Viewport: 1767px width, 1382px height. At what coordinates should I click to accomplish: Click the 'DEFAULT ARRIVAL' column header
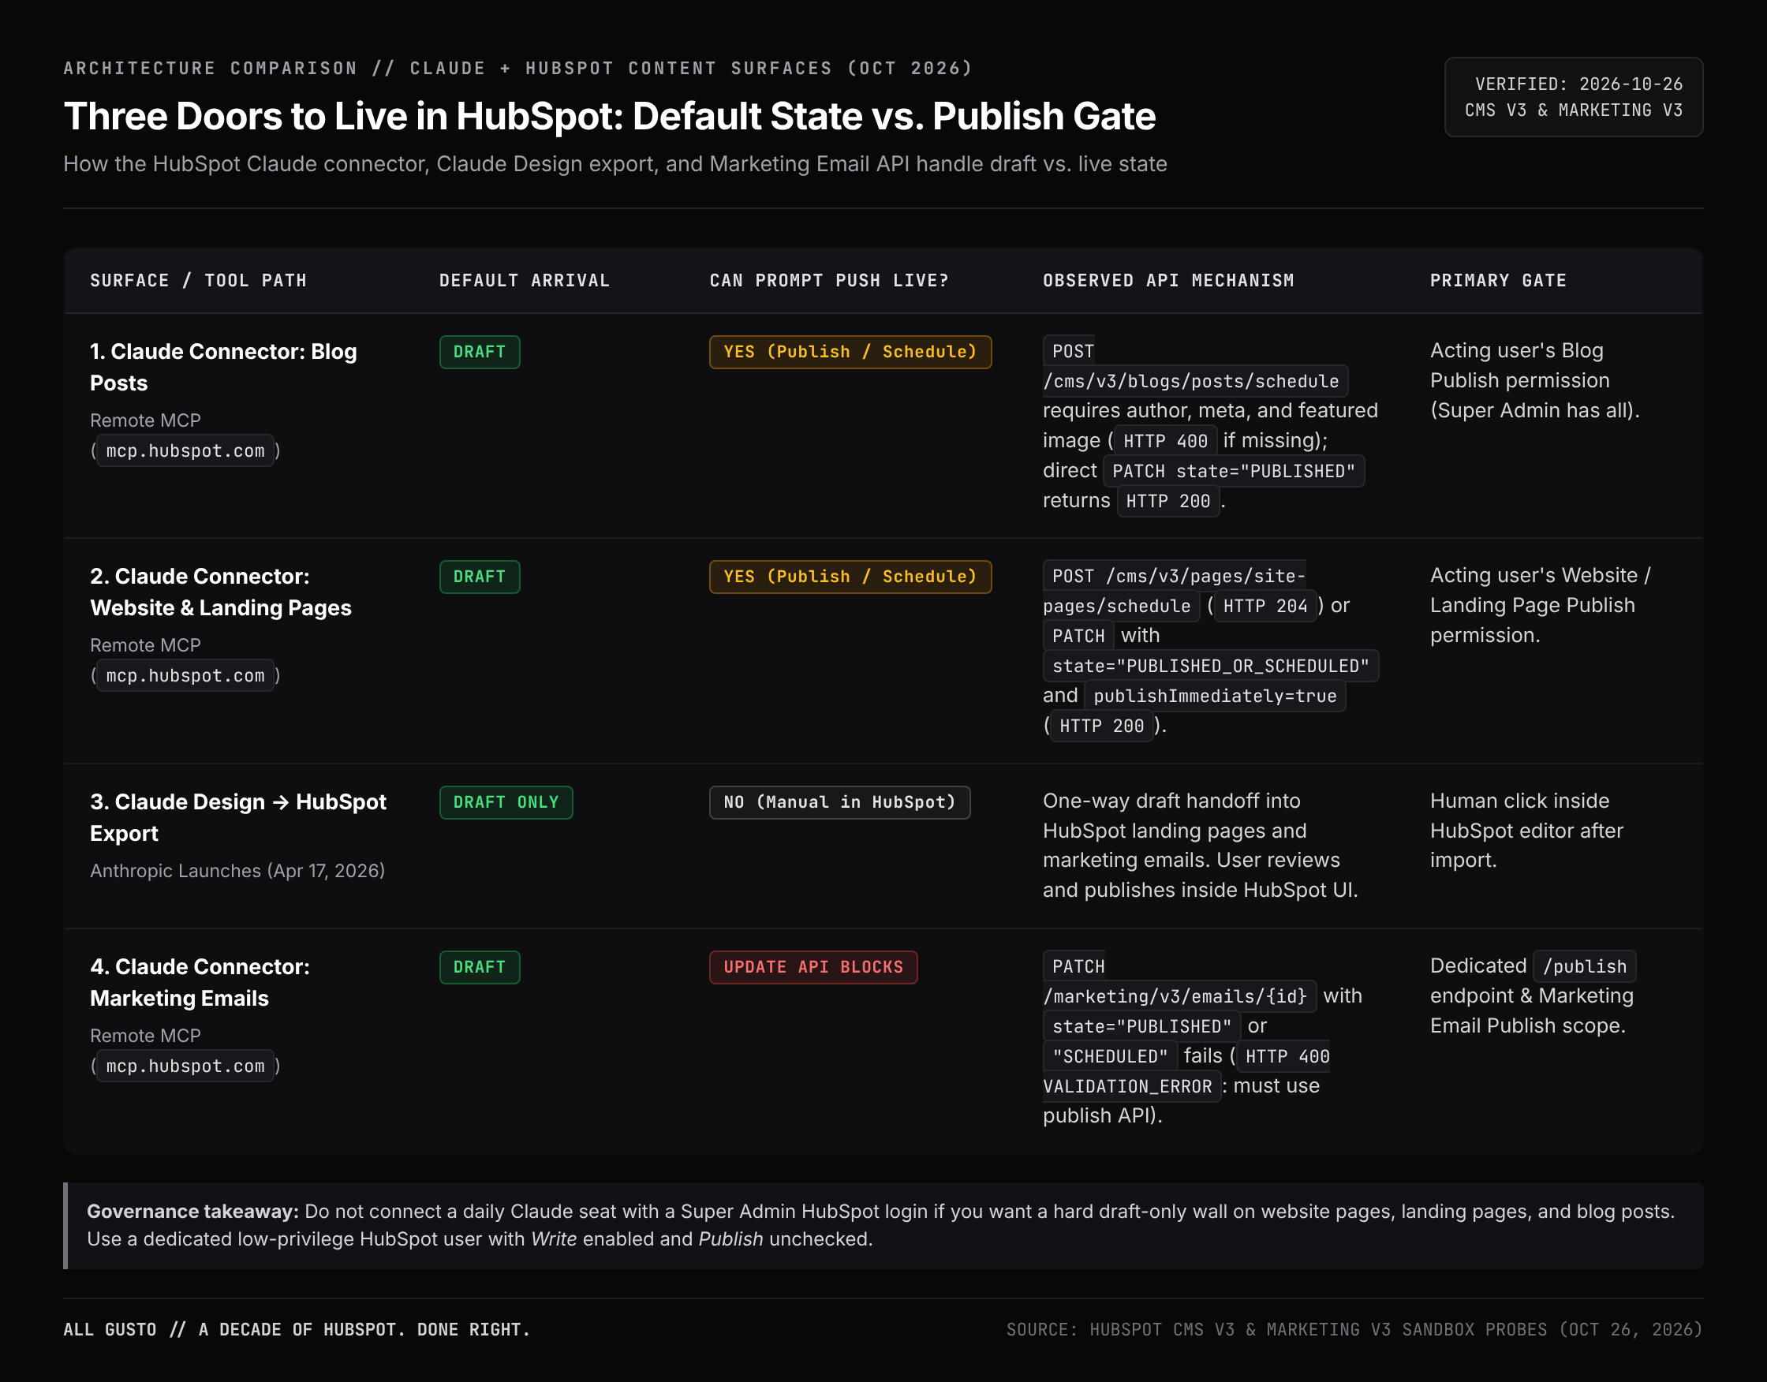(525, 281)
